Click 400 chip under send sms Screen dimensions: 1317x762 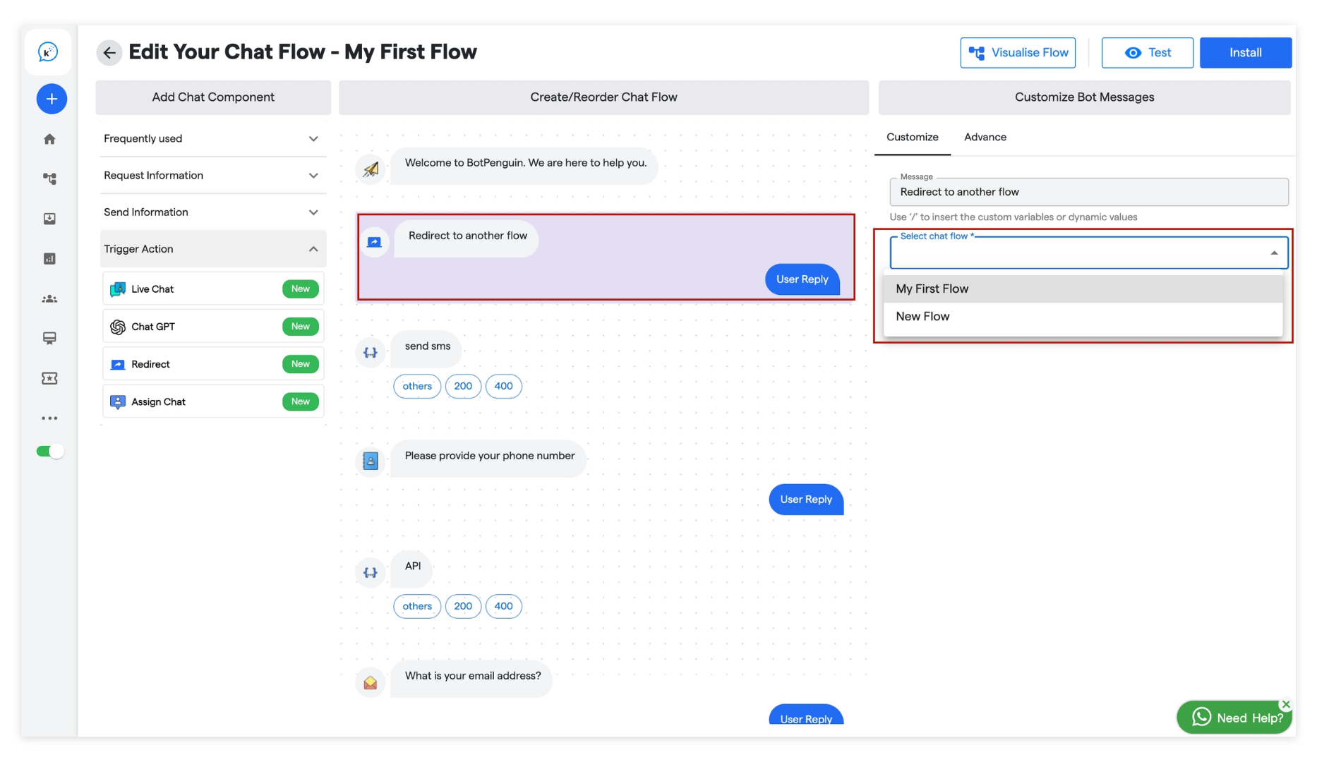(x=503, y=386)
